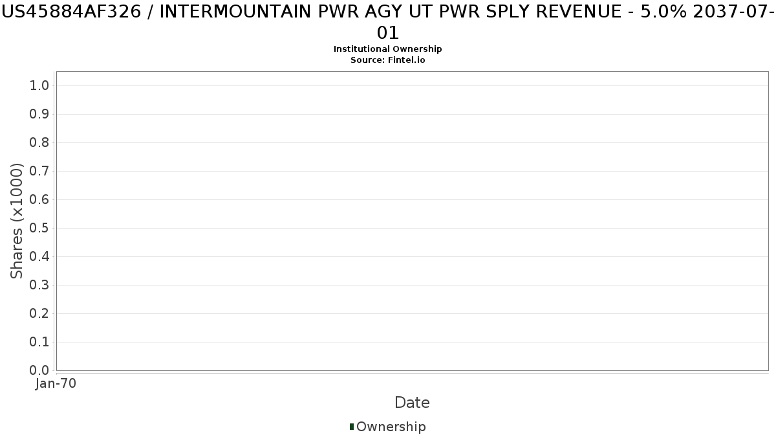The height and width of the screenshot is (437, 776).
Task: Click the 0.7 y-axis tick label
Action: click(39, 172)
